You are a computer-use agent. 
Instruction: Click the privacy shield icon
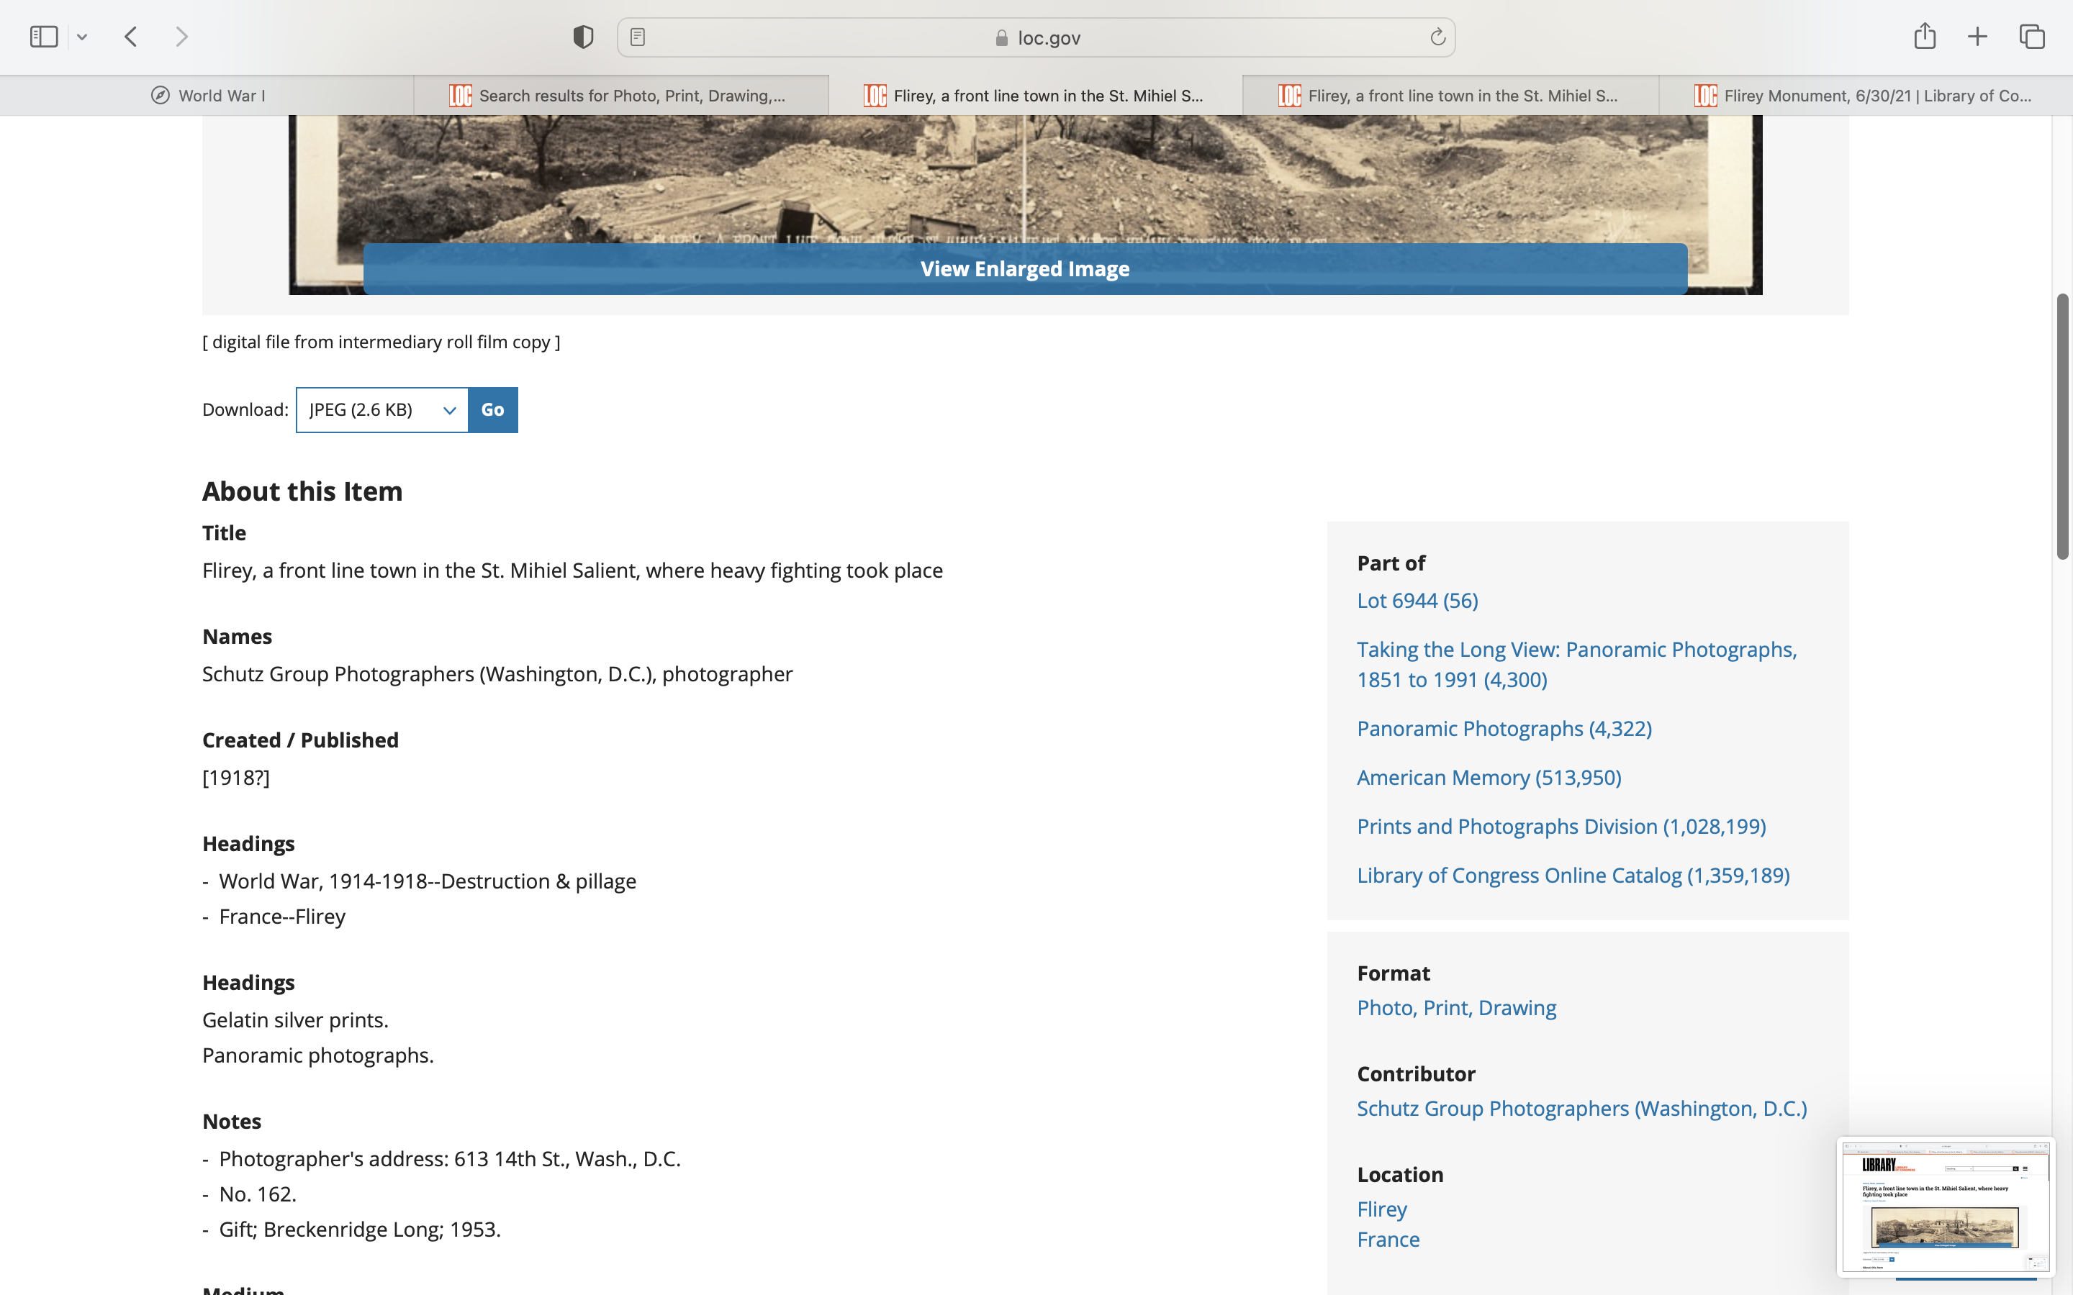(x=582, y=37)
